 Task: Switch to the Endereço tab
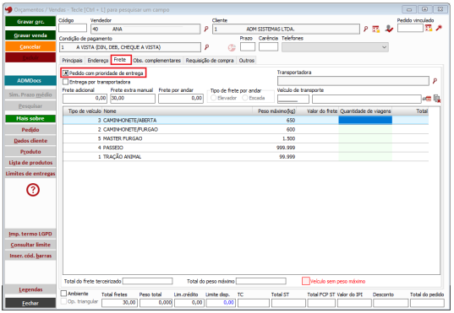click(x=98, y=61)
